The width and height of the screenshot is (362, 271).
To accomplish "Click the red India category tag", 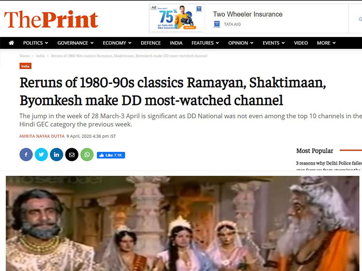I will click(25, 66).
